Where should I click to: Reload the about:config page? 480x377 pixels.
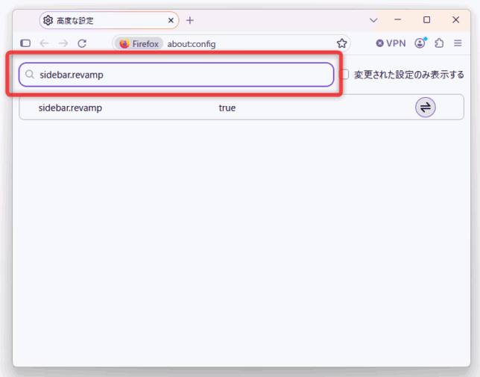pos(82,43)
